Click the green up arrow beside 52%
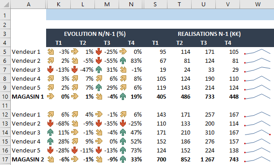The height and width of the screenshot is (165, 274). [123, 141]
